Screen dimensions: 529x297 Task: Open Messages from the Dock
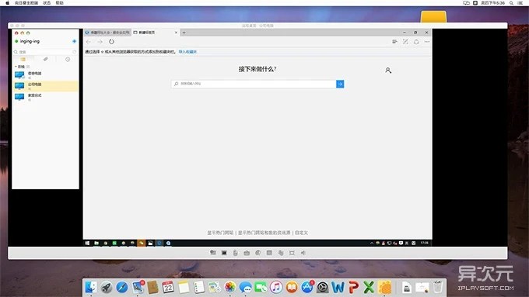pos(245,287)
